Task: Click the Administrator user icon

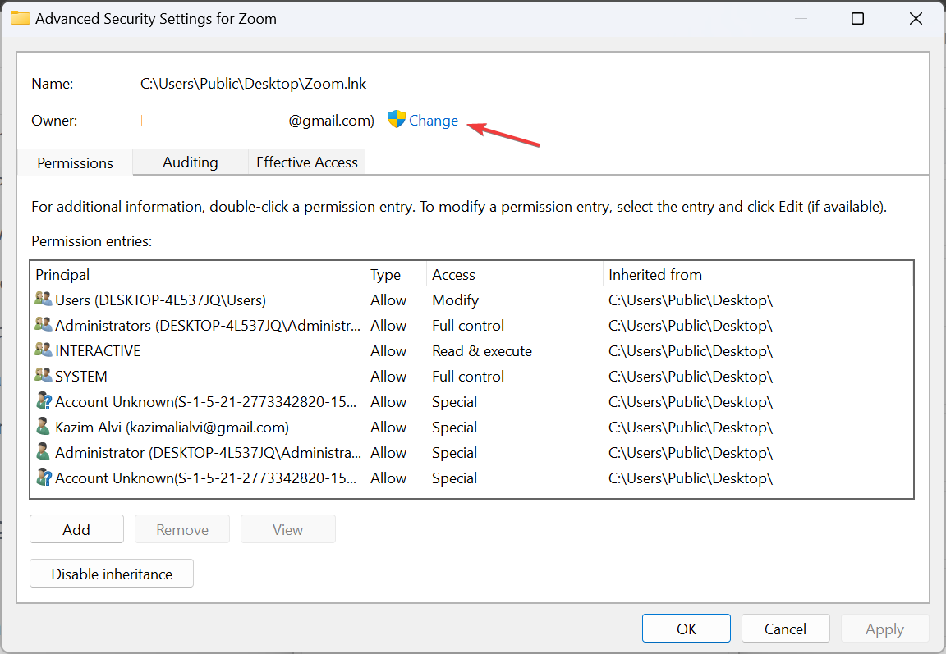Action: pos(43,451)
